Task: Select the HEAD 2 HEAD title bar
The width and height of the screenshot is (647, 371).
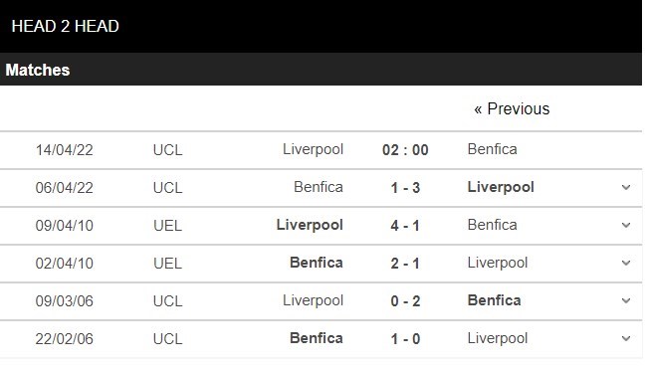Action: pyautogui.click(x=322, y=26)
